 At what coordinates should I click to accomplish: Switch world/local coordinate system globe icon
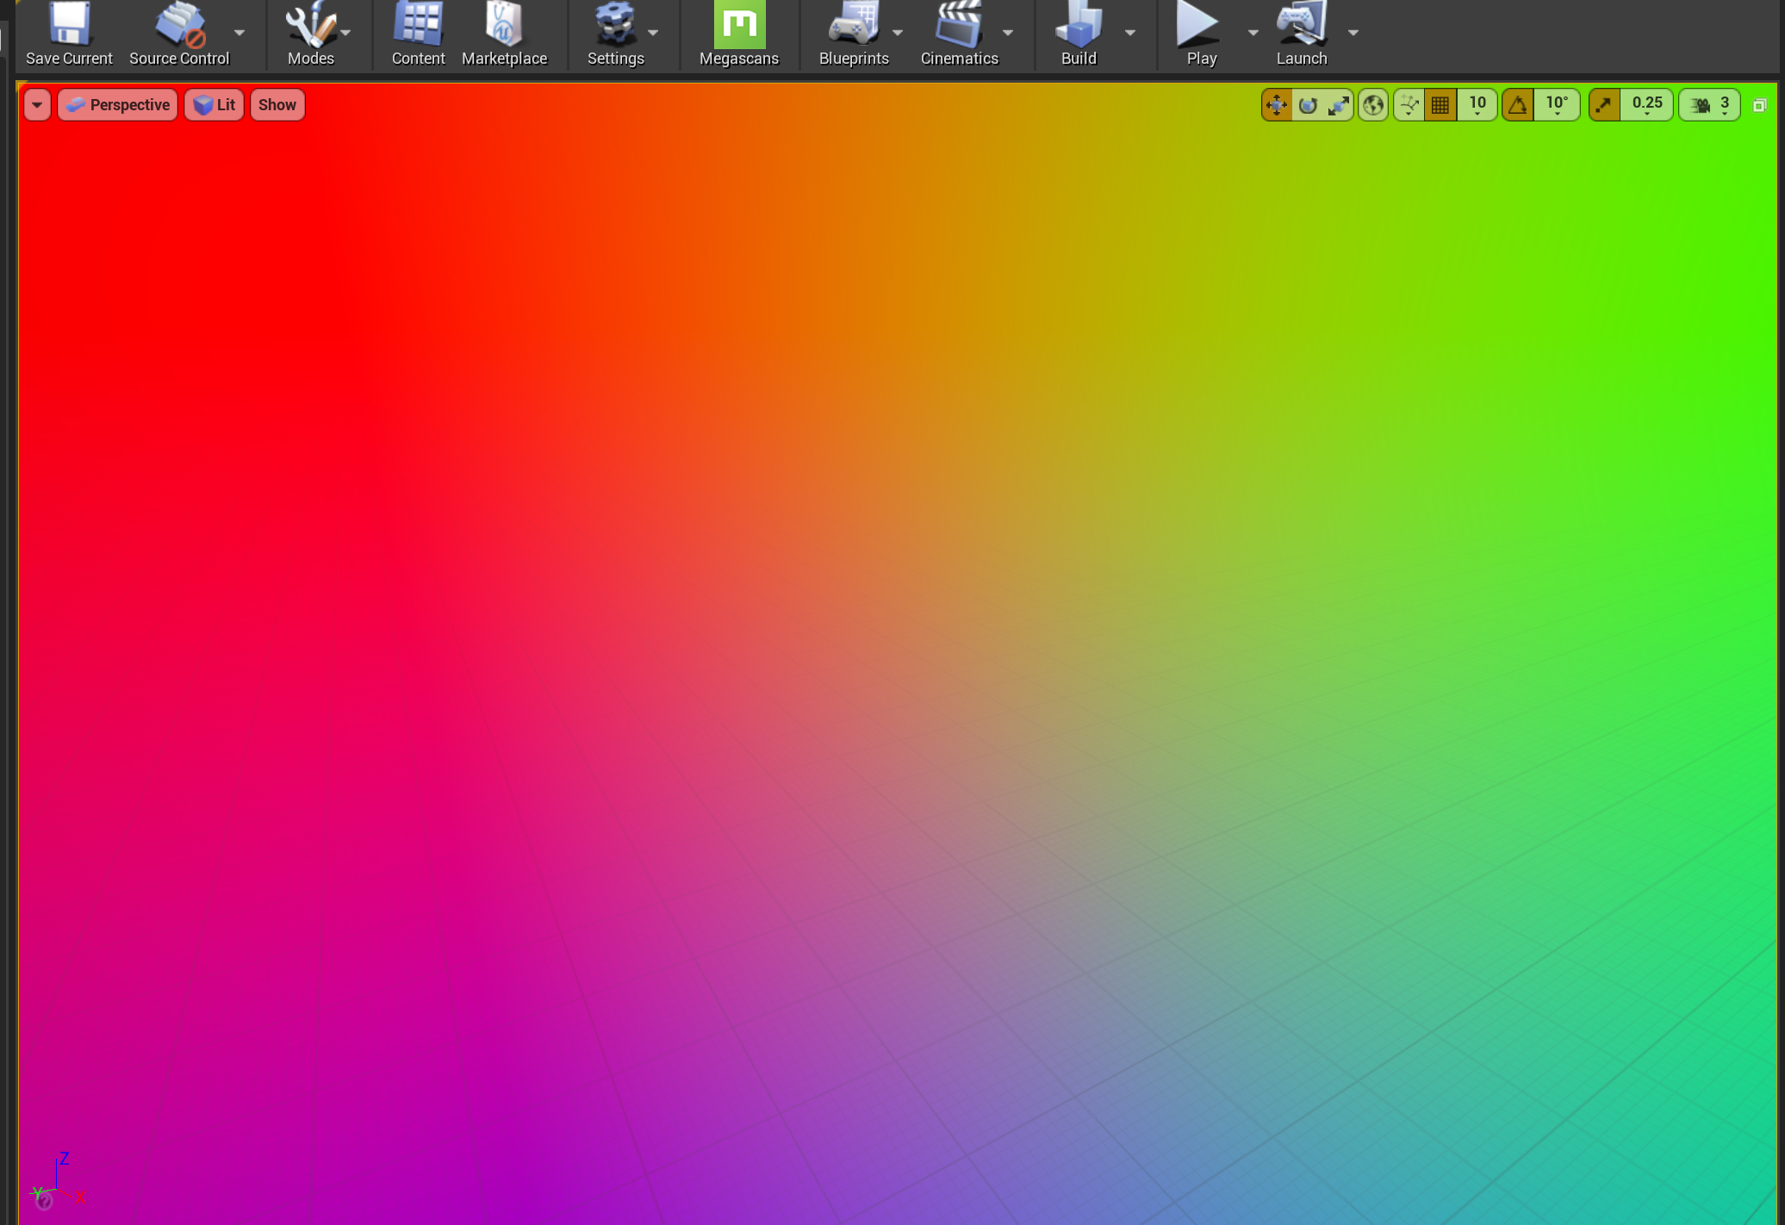click(1373, 105)
